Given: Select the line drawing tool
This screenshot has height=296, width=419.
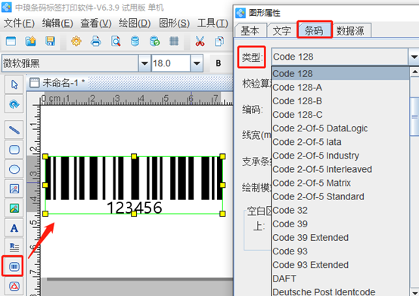Looking at the screenshot, I should 14,130.
